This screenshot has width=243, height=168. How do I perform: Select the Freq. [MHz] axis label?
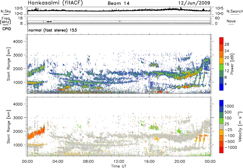pos(6,20)
